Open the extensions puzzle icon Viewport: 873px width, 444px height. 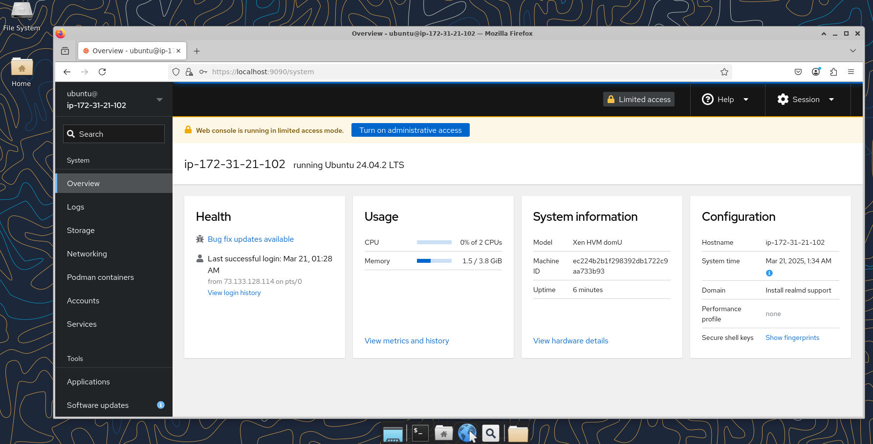coord(833,72)
